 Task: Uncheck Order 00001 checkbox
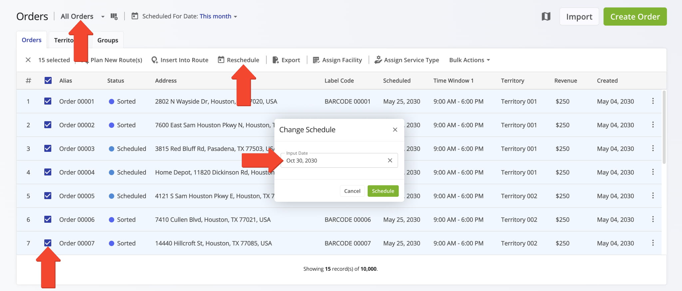point(48,101)
